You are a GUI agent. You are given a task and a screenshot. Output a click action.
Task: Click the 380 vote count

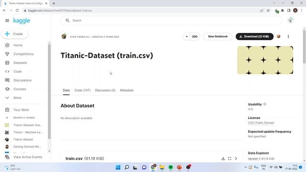click(x=195, y=36)
